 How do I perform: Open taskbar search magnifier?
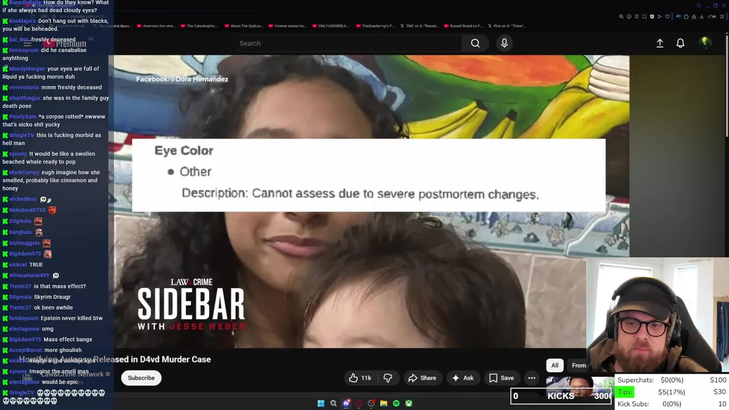pyautogui.click(x=334, y=404)
